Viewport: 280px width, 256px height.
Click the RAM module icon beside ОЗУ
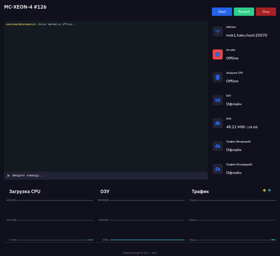(x=218, y=100)
